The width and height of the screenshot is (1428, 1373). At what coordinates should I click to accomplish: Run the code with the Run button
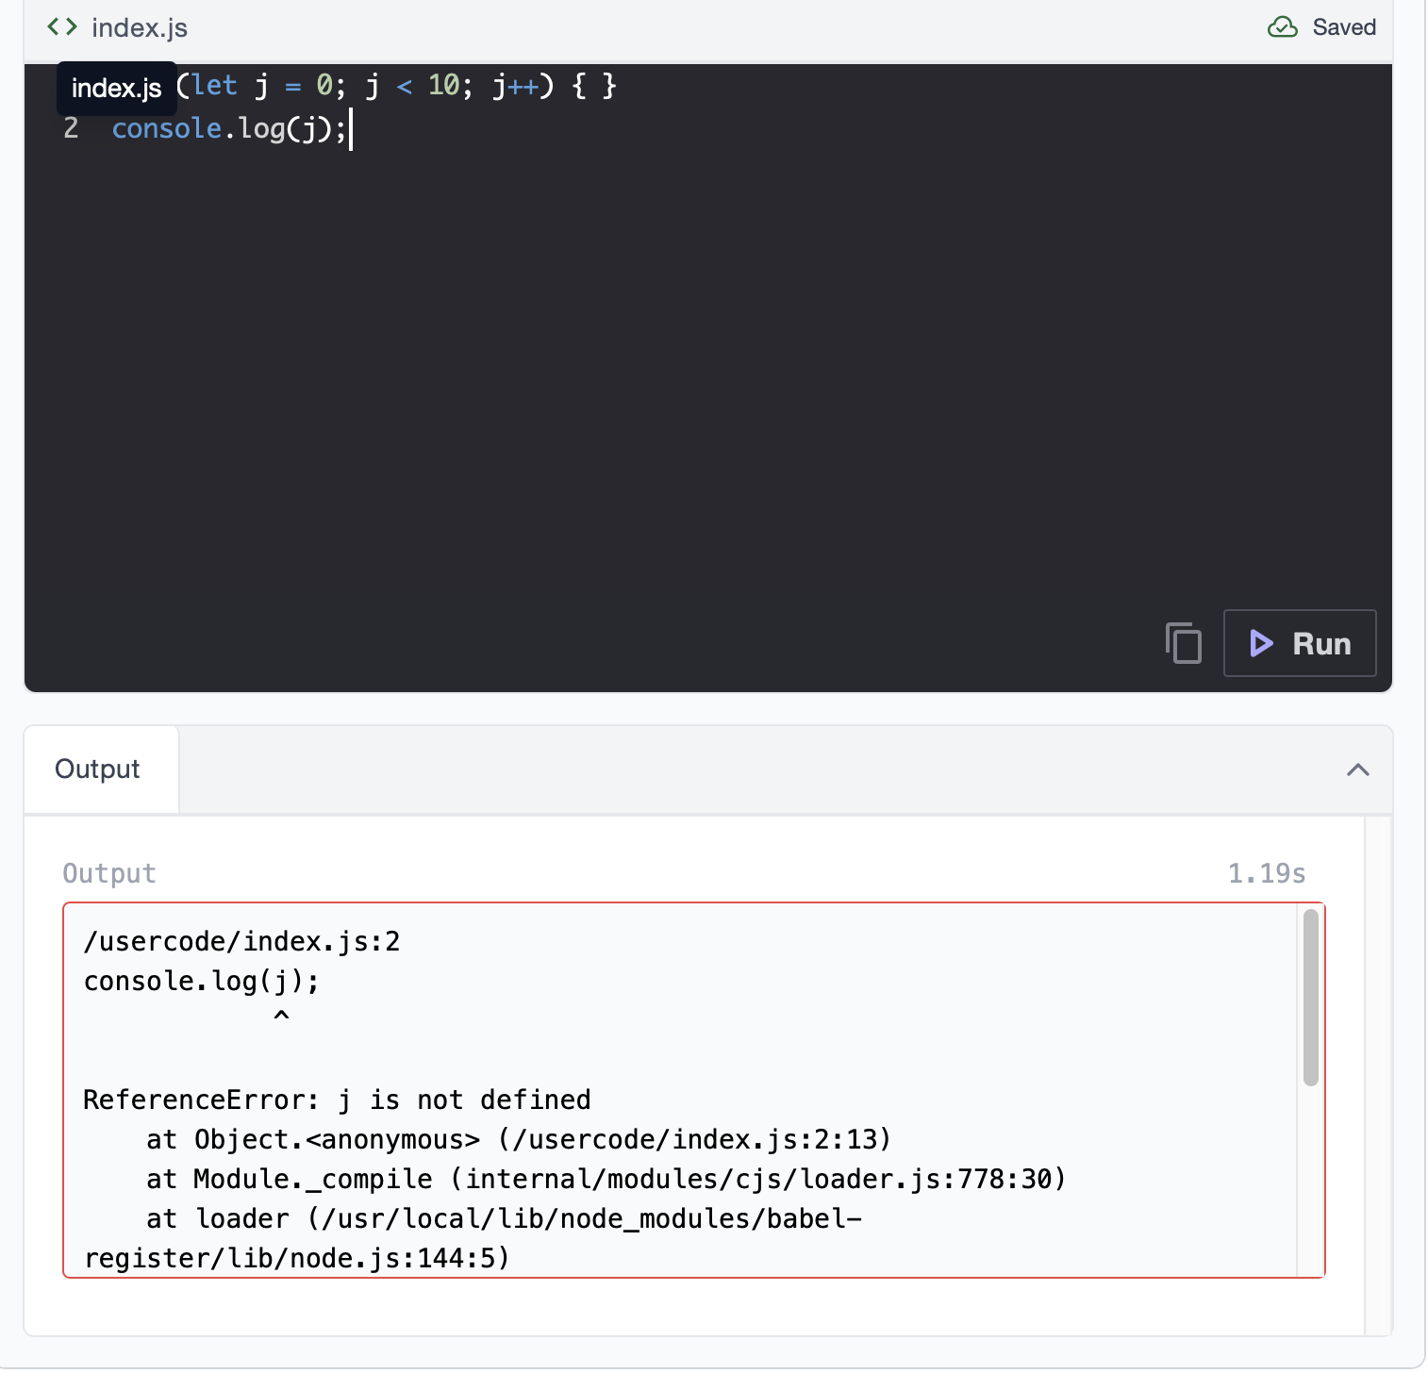(1300, 643)
